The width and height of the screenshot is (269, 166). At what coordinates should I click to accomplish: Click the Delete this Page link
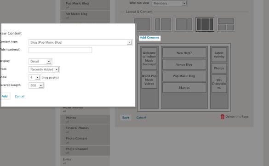point(237,117)
